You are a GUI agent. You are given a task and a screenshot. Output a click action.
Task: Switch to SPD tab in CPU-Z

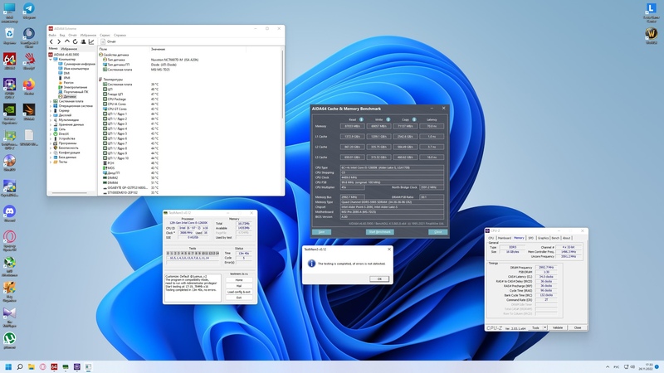(x=531, y=238)
